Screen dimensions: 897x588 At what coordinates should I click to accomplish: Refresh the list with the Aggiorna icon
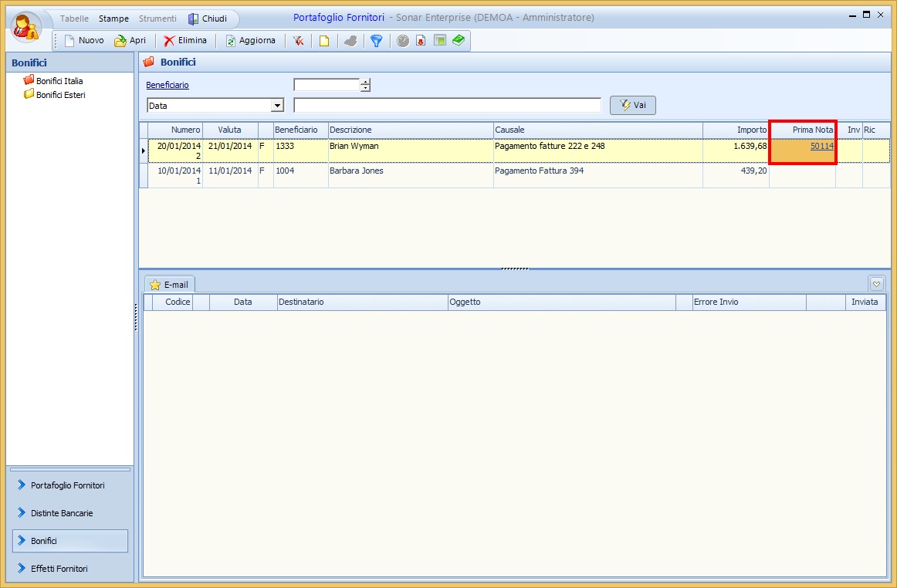249,41
